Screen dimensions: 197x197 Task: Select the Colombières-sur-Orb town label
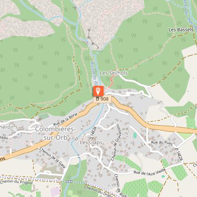click(x=55, y=133)
